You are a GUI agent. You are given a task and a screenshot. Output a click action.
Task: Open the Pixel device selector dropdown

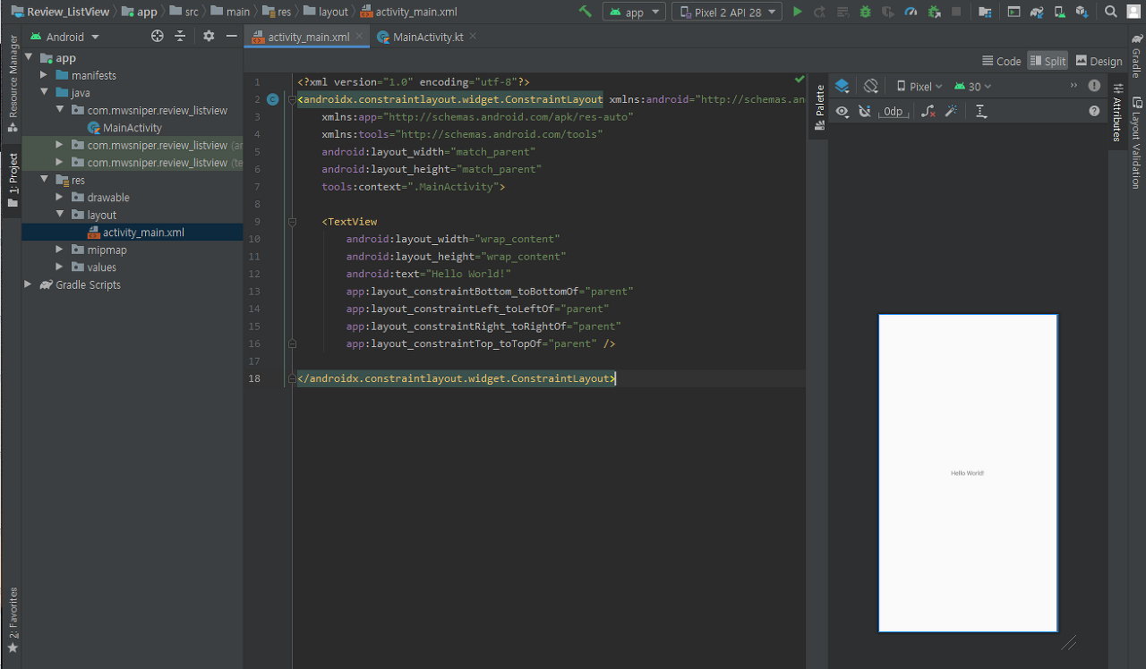click(919, 86)
